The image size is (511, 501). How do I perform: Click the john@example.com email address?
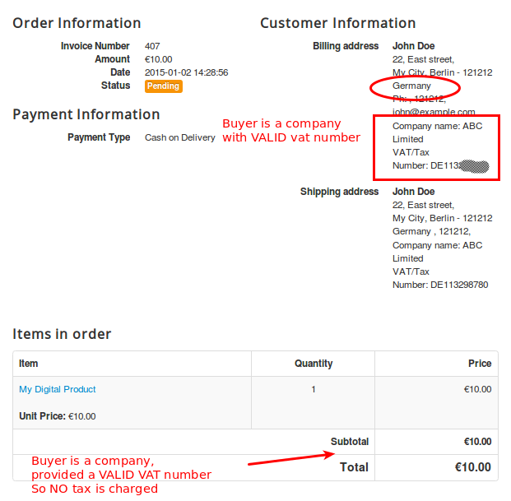point(434,112)
